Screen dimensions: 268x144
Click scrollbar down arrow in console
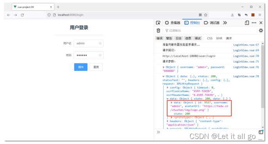click(x=263, y=127)
